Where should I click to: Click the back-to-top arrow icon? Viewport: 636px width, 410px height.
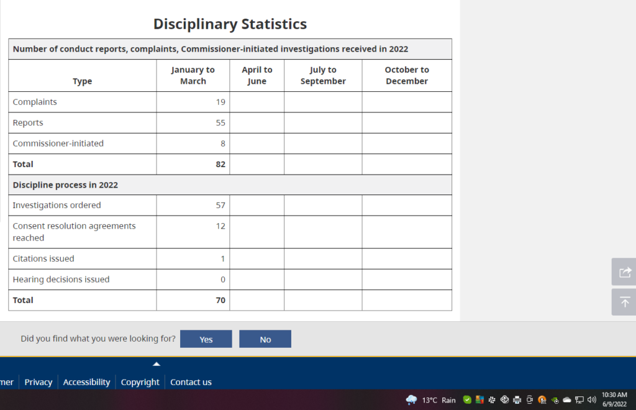pyautogui.click(x=625, y=302)
